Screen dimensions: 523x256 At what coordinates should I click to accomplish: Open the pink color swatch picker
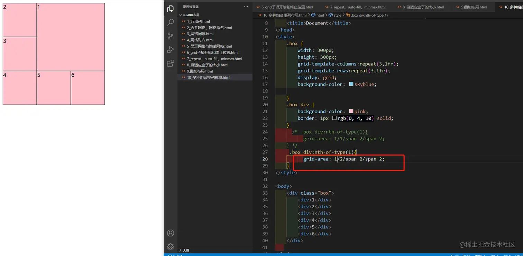pyautogui.click(x=351, y=111)
